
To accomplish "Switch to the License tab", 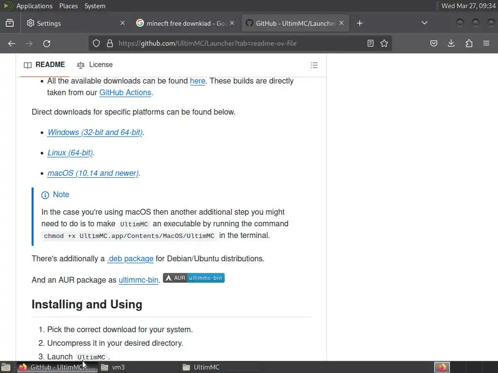I will 95,65.
